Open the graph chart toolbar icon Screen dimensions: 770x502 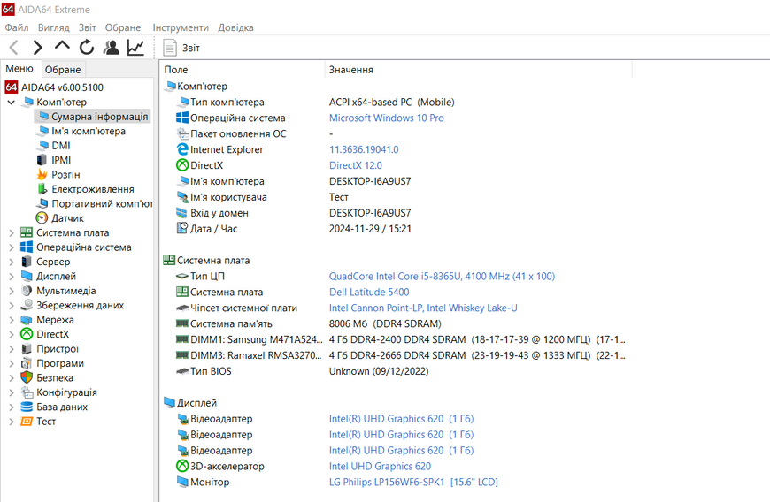[x=135, y=47]
